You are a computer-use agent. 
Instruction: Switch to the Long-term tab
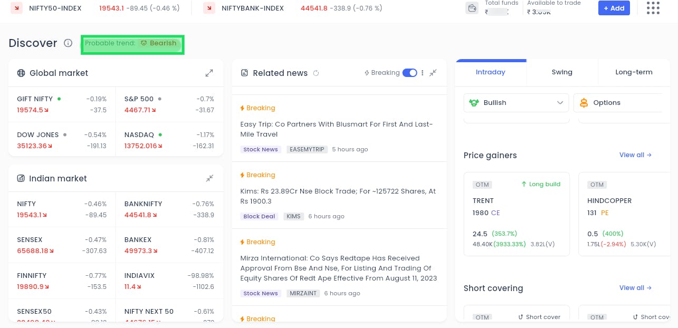tap(634, 72)
